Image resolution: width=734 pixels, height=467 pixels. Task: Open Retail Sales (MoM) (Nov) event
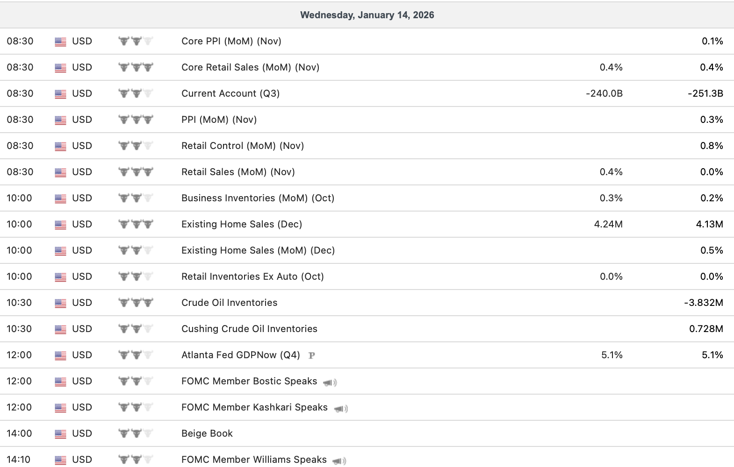[238, 172]
